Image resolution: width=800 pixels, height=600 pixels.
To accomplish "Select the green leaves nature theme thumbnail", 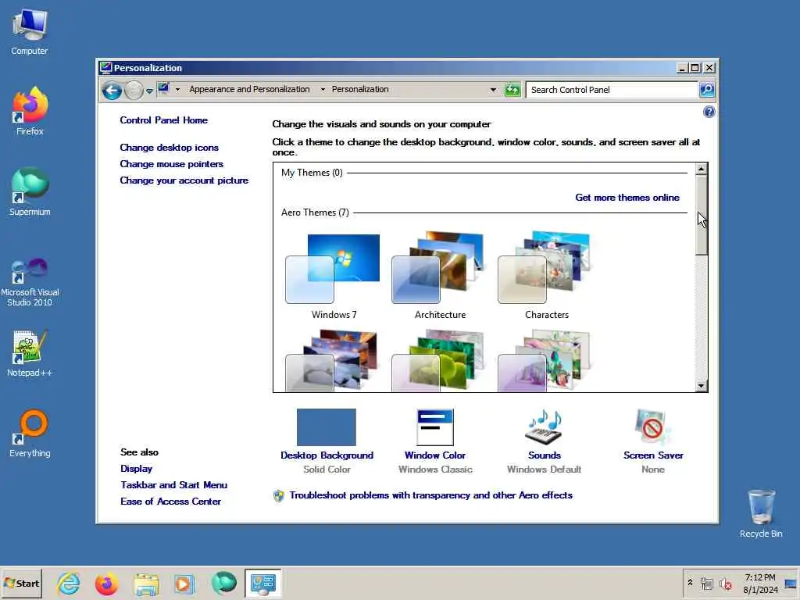I will point(439,360).
